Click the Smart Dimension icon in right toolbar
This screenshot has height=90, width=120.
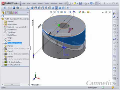(x=114, y=17)
